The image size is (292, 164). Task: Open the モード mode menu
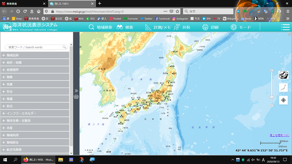coord(241,27)
